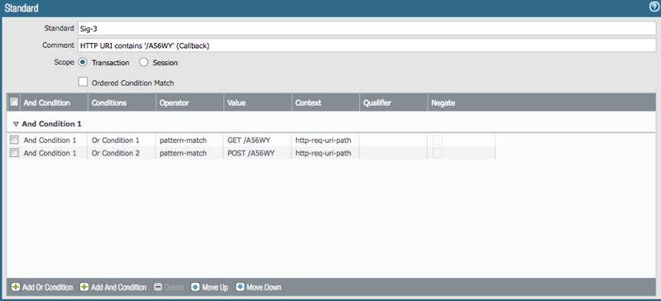Select the Transaction scope radio button
The width and height of the screenshot is (661, 301).
click(x=83, y=62)
